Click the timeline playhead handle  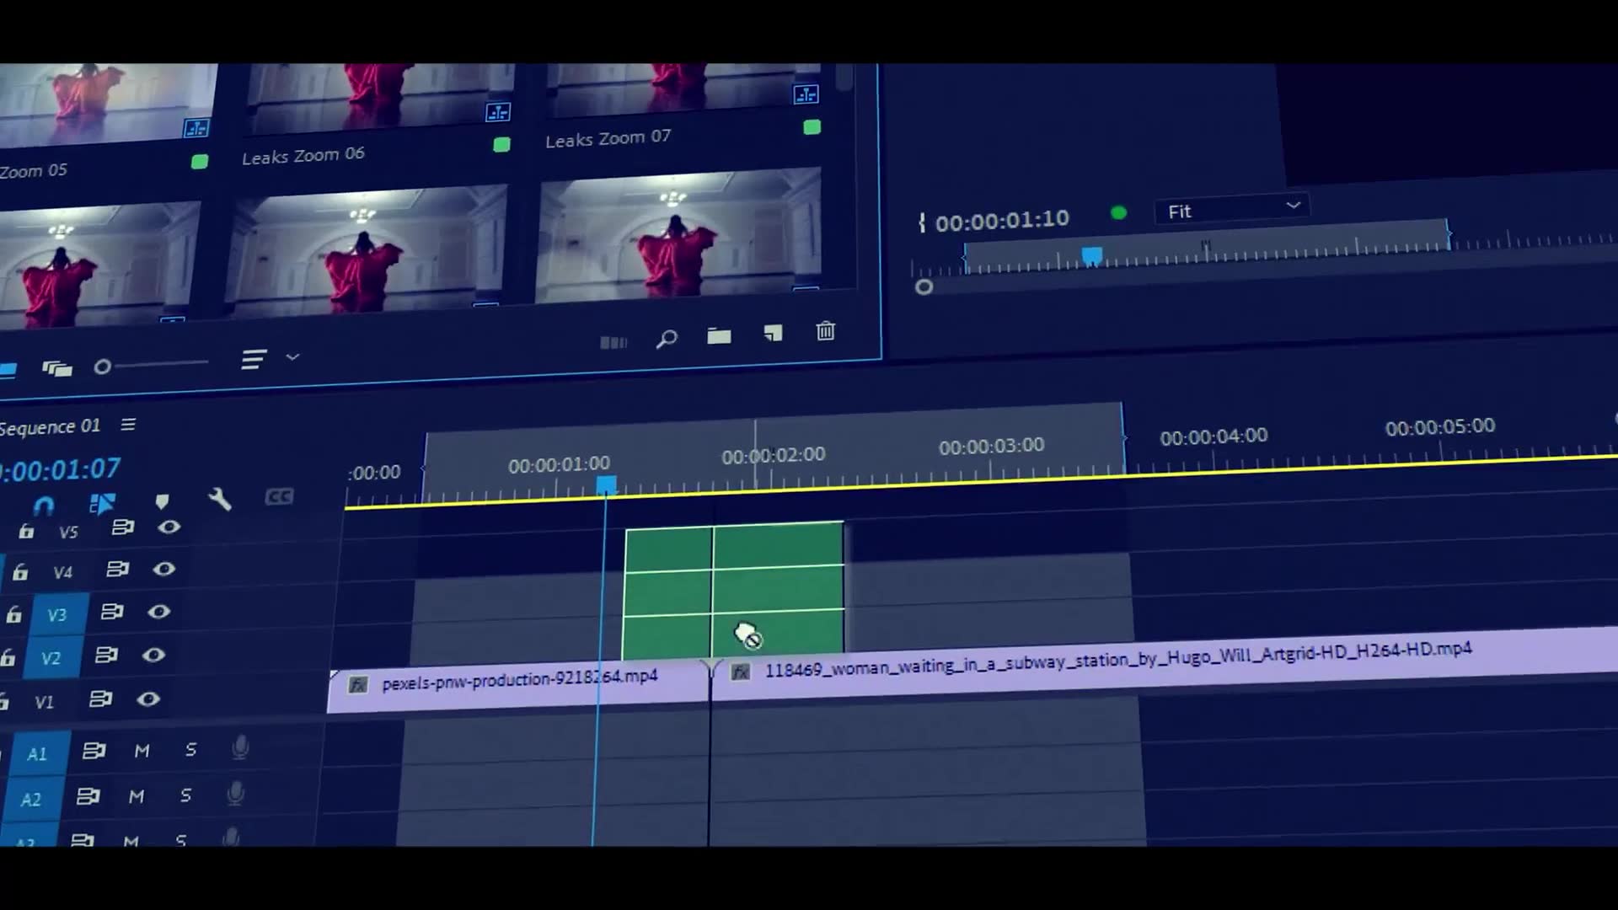pyautogui.click(x=606, y=485)
